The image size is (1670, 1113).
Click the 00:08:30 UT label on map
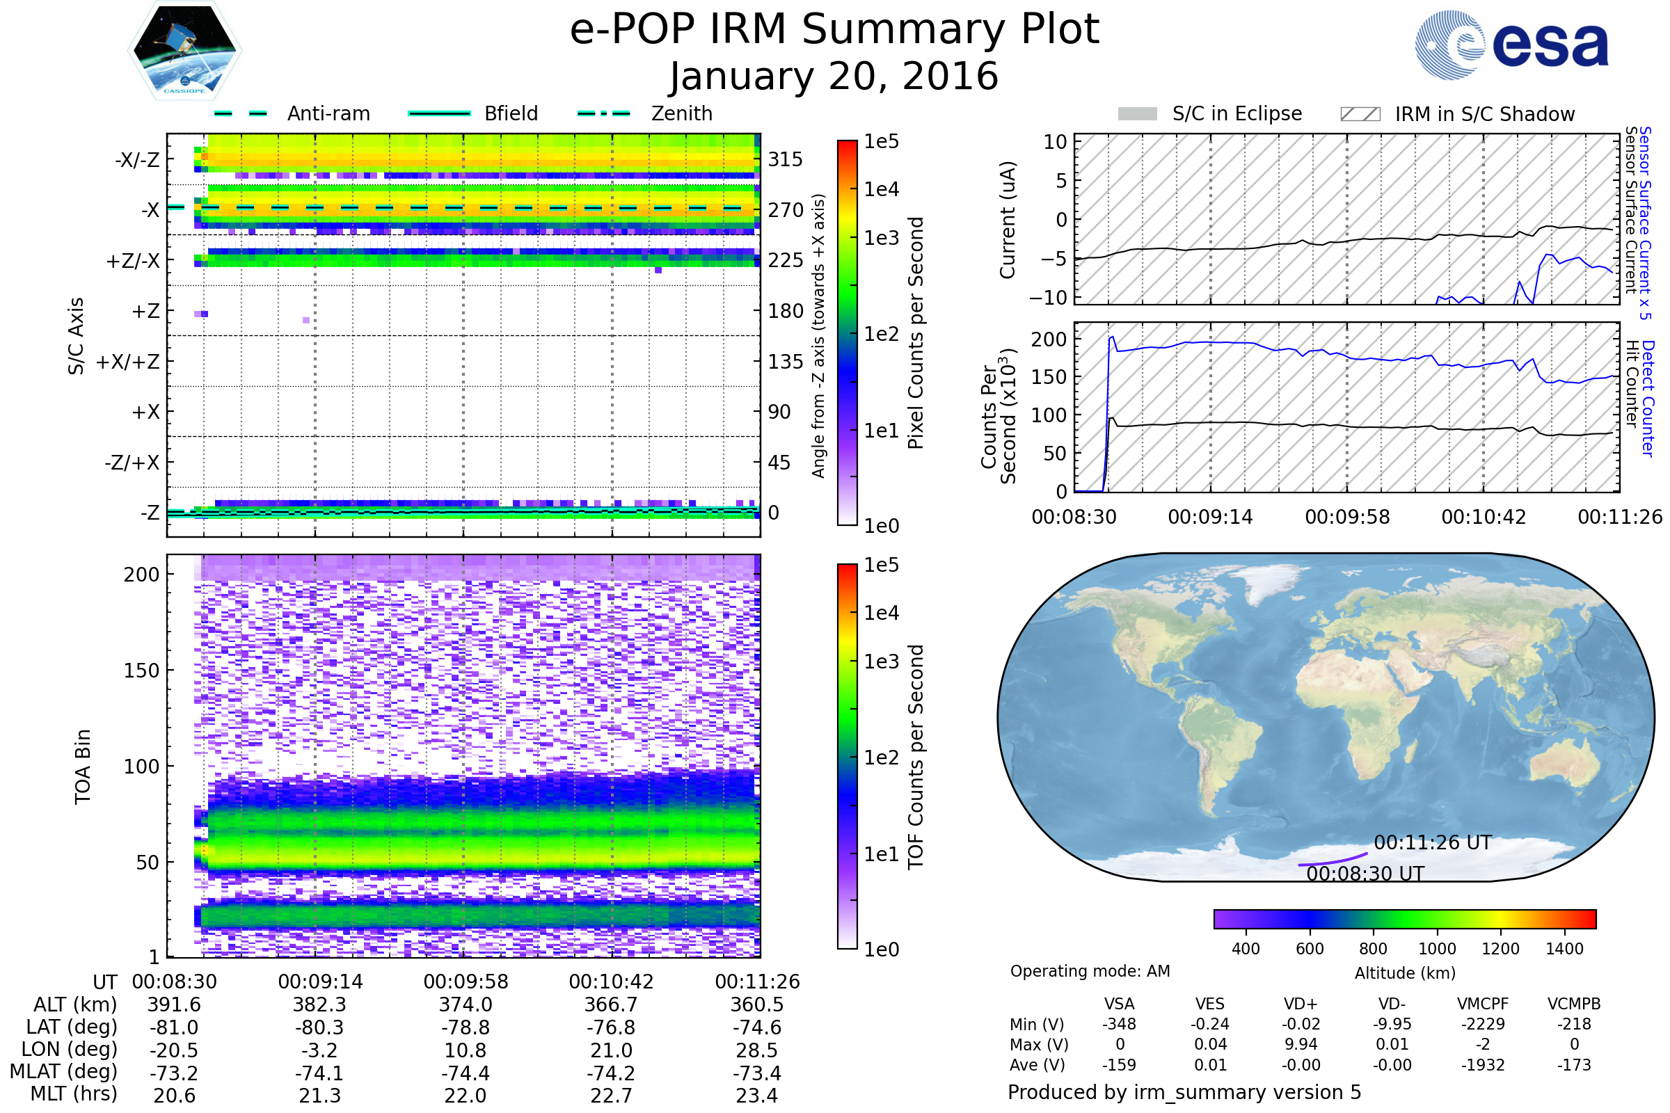1365,874
